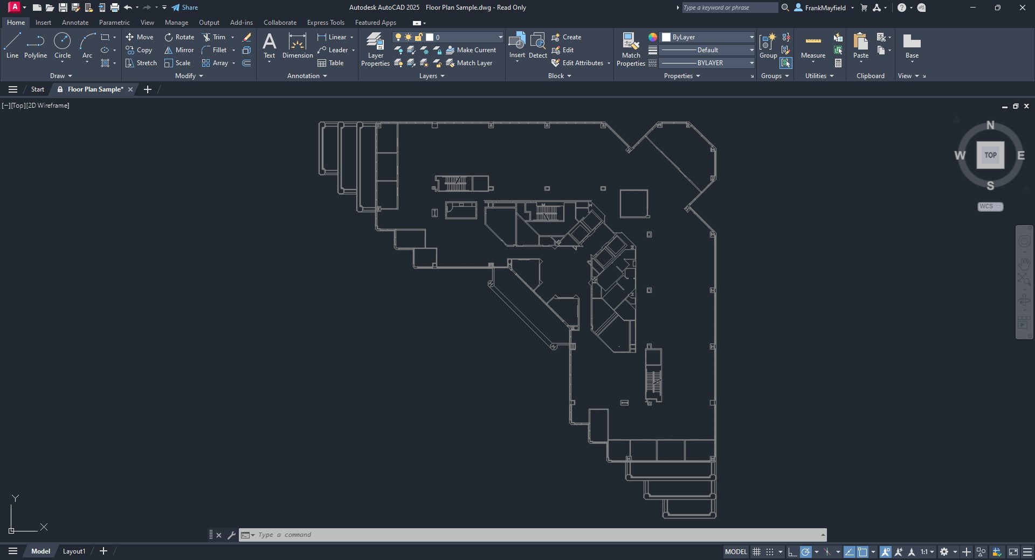Viewport: 1035px width, 560px height.
Task: Use the Mirror tool
Action: 179,50
